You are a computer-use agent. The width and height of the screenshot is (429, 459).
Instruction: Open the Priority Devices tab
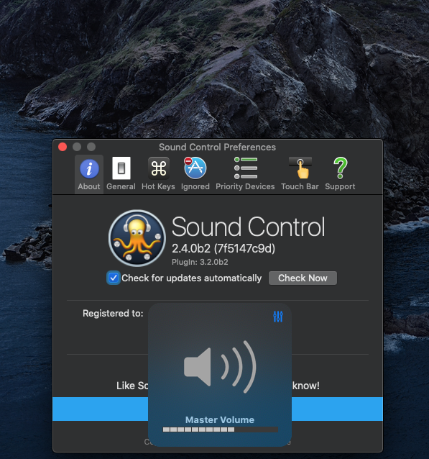pyautogui.click(x=245, y=174)
